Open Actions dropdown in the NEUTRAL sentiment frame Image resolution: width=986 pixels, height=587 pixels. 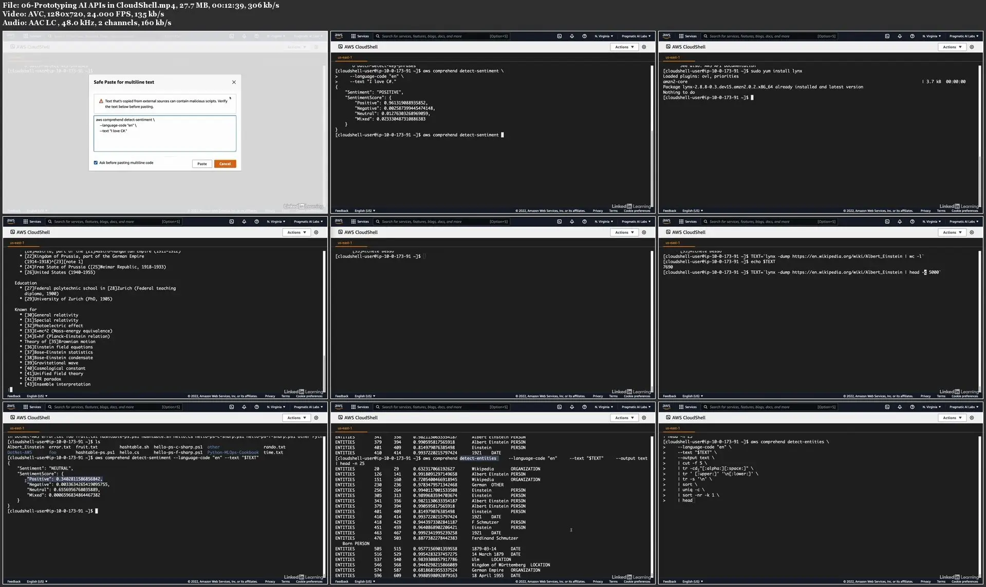point(296,418)
